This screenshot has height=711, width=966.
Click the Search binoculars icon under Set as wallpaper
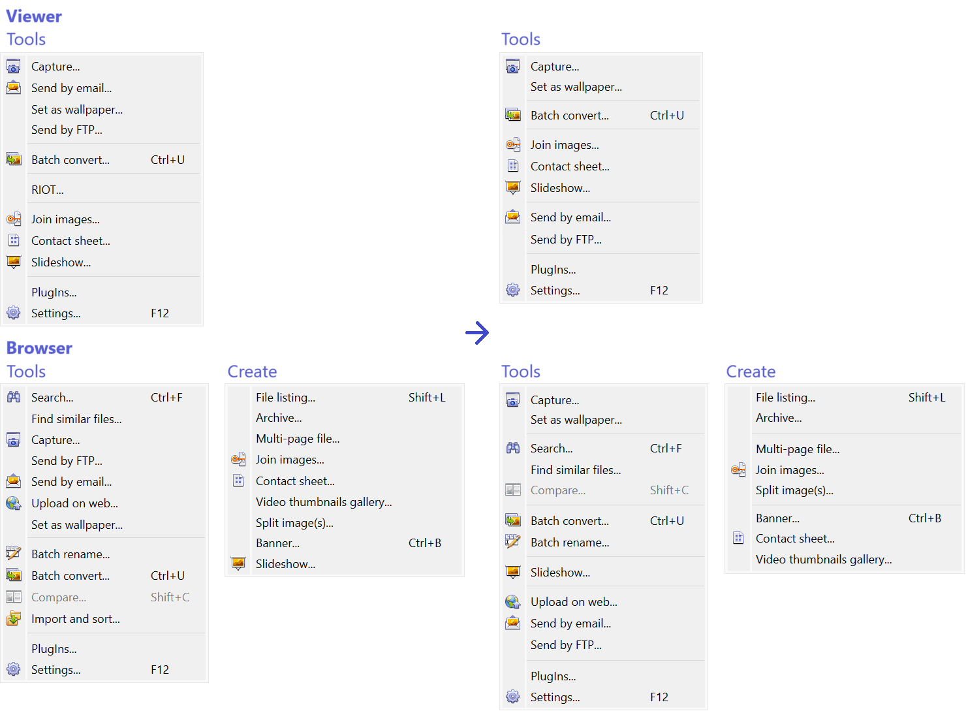coord(513,448)
